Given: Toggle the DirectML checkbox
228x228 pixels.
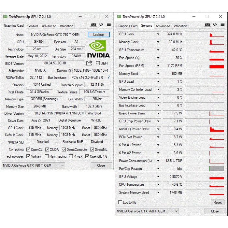Looking at the screenshot, I should pos(92,150).
